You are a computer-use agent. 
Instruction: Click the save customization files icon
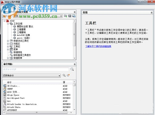pyautogui.click(x=70, y=16)
